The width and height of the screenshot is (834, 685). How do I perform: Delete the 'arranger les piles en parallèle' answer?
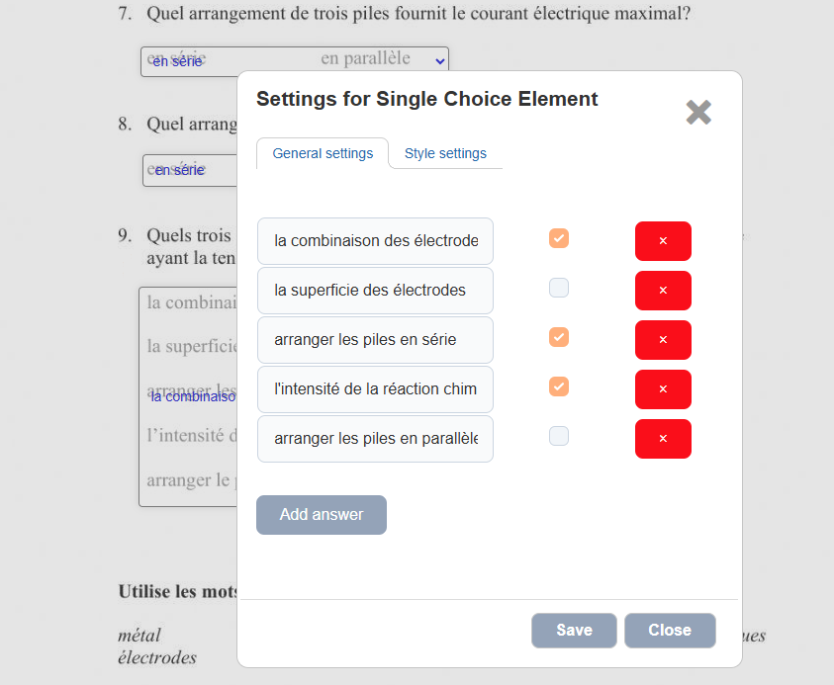click(663, 439)
